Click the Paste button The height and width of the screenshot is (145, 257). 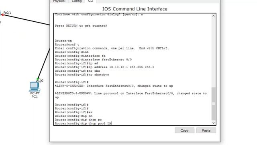206,130
